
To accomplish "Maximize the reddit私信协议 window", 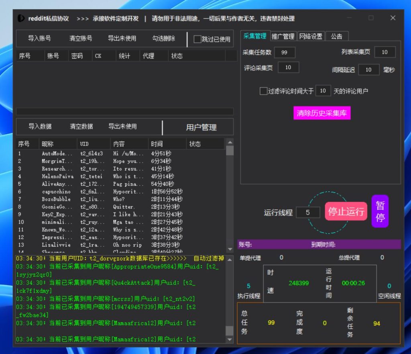I will tap(371, 18).
